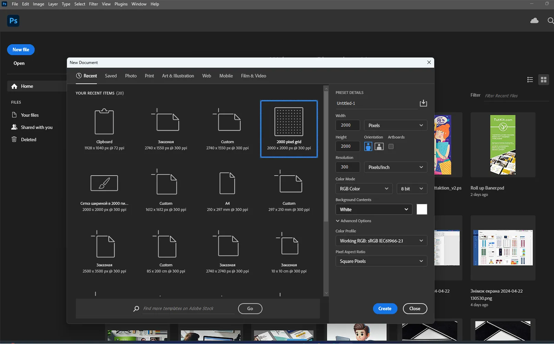
Task: Click the white background color swatch
Action: [x=422, y=209]
